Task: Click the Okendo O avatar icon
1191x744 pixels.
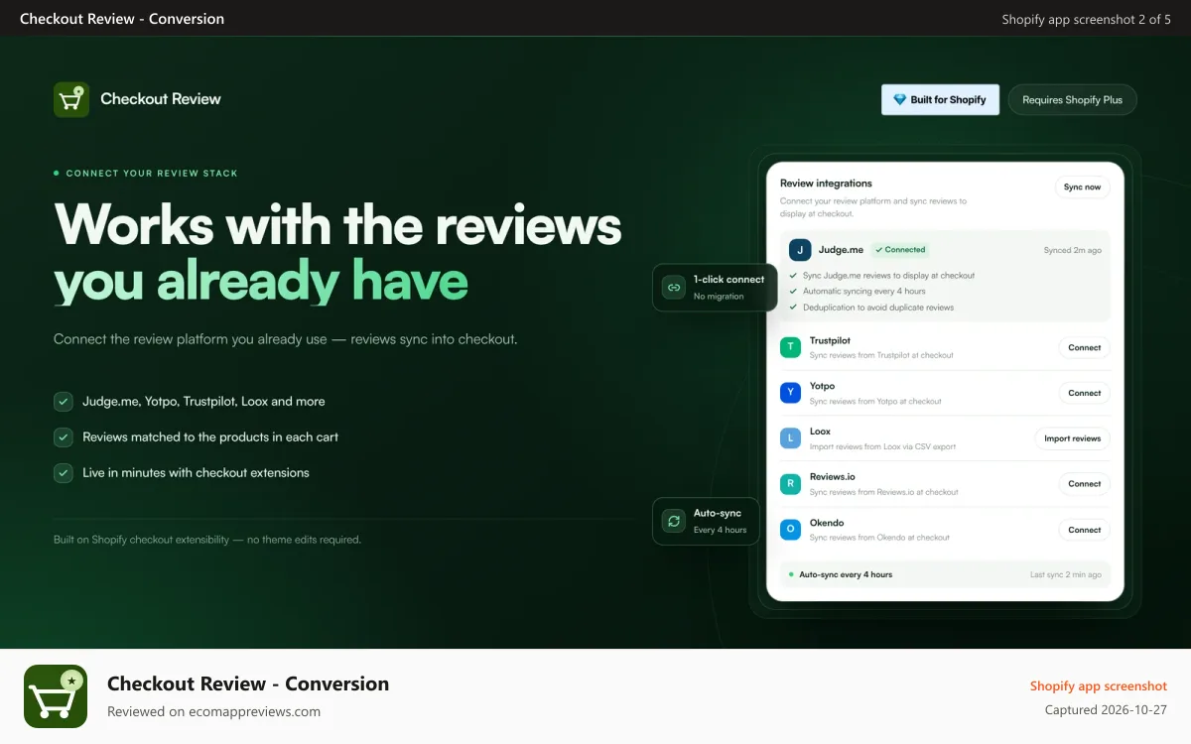Action: coord(790,530)
